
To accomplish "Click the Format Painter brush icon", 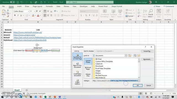I will [x=8, y=16].
